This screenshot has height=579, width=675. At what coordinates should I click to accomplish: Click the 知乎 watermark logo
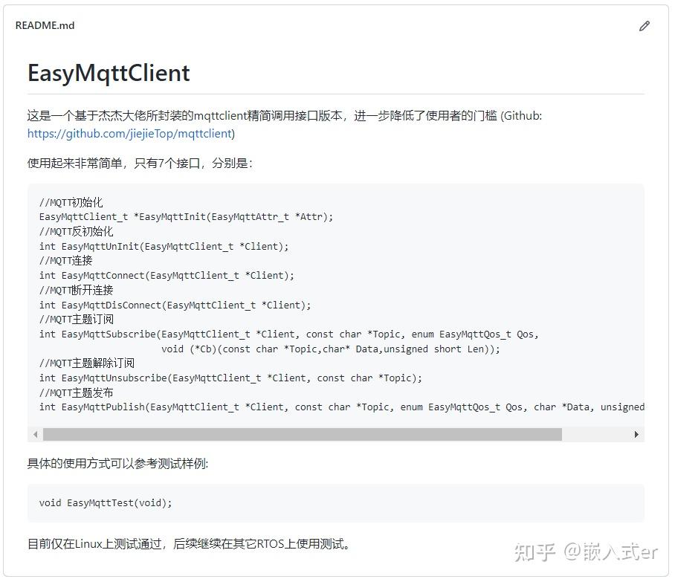click(532, 552)
